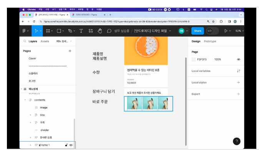The image size is (259, 150).
Task: Select the 로그인 page
Action: pyautogui.click(x=32, y=81)
